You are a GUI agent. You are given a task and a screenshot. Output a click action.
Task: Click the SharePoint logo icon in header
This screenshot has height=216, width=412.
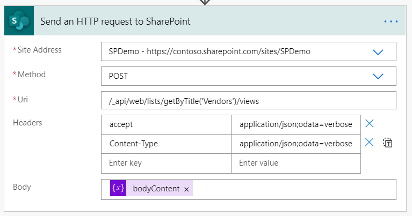click(19, 21)
